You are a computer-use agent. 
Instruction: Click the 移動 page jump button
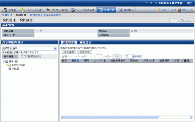point(117,57)
